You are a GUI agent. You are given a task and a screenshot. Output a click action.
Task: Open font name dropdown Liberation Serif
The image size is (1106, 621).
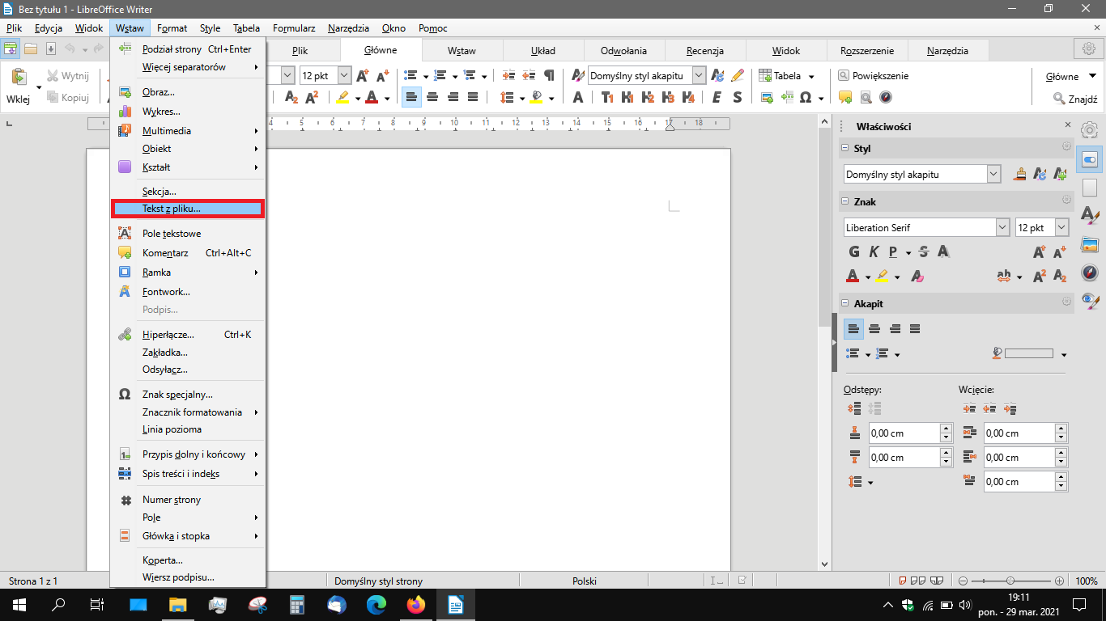click(x=1002, y=228)
